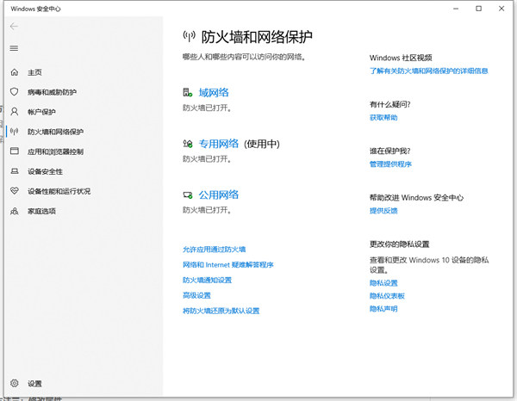Open 病毒和威胁防护 section

click(52, 92)
